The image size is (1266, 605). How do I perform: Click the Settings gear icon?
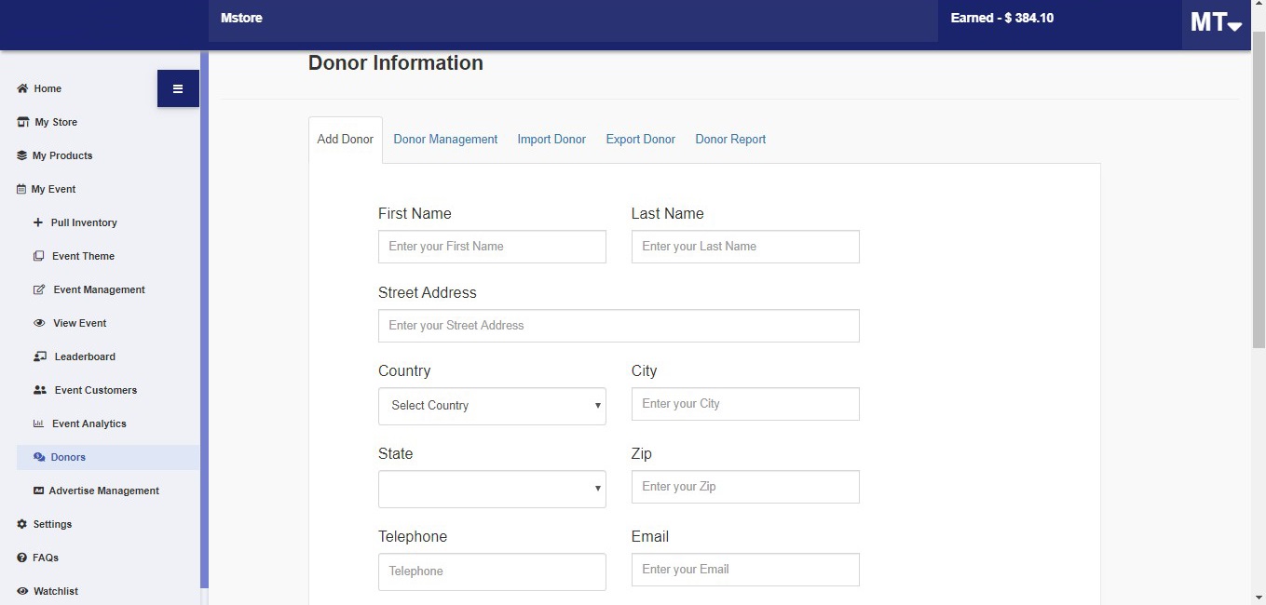[x=22, y=524]
